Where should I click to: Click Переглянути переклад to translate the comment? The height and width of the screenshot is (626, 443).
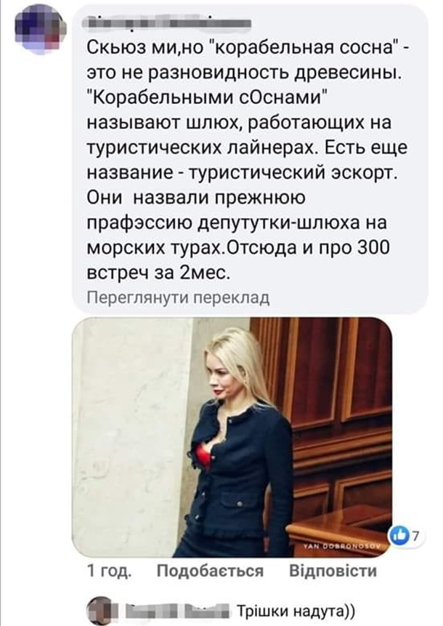178,298
